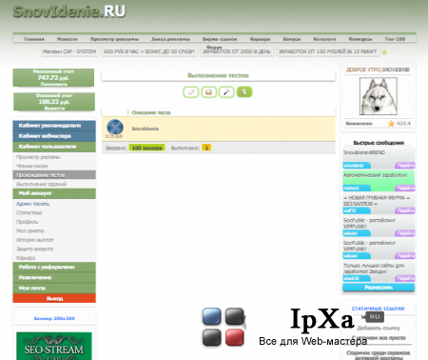Open Статистика in sidebar

point(29,212)
